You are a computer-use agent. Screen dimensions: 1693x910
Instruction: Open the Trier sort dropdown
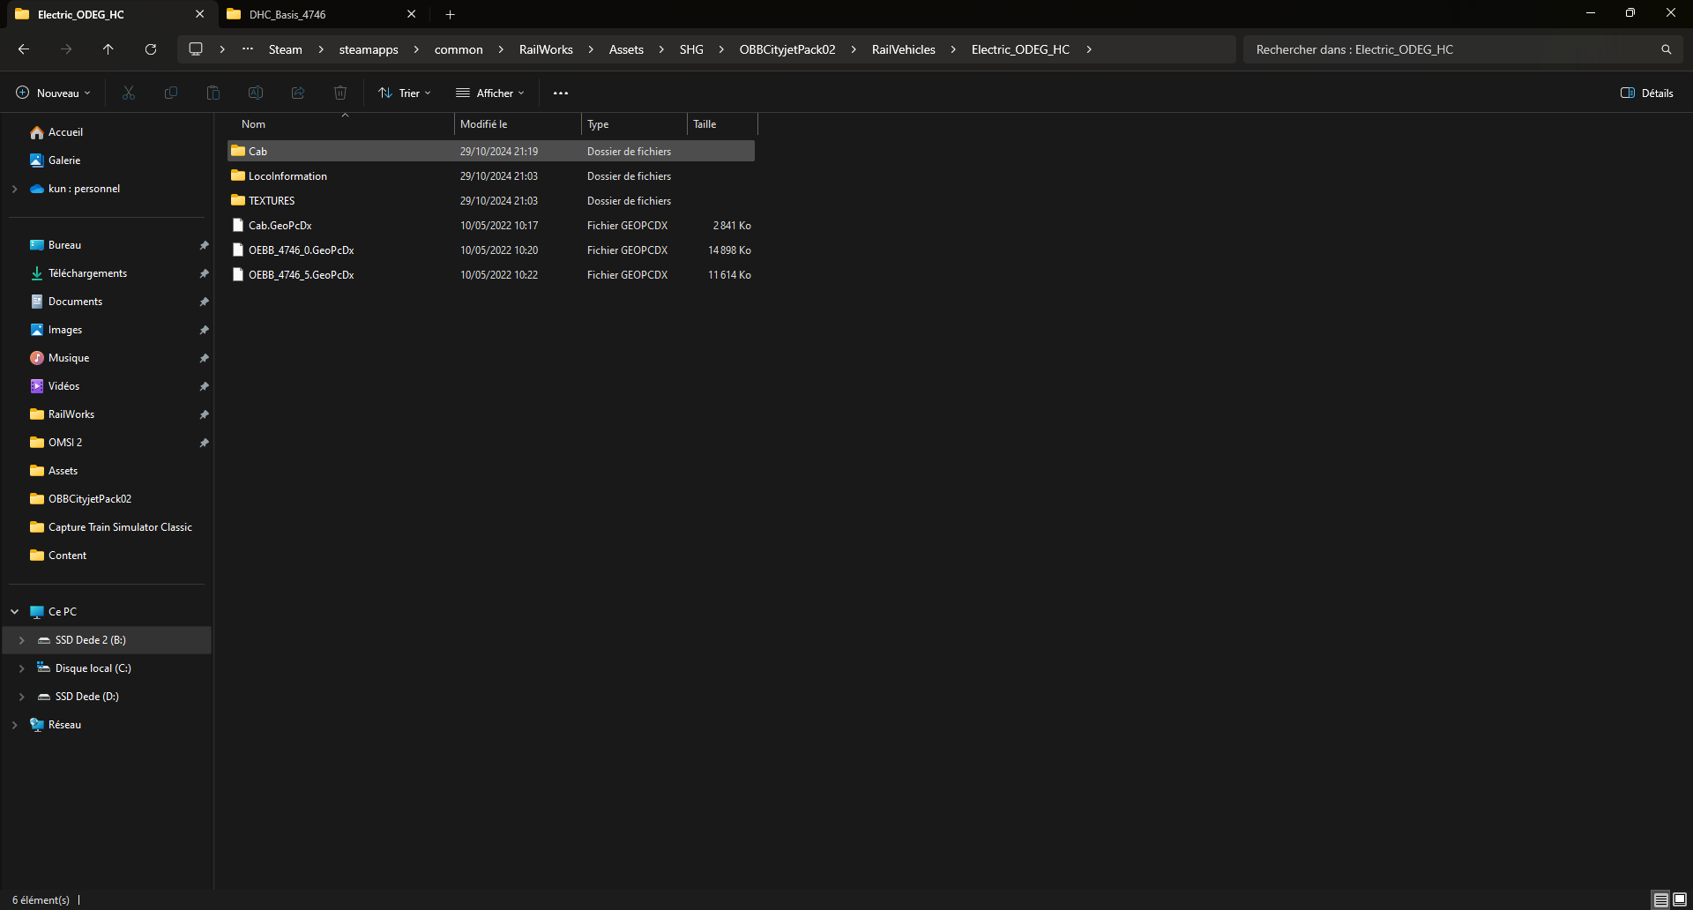pyautogui.click(x=405, y=93)
